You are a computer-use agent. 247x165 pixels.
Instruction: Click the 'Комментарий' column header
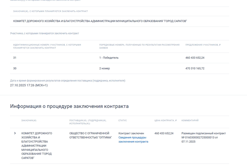click(190, 121)
